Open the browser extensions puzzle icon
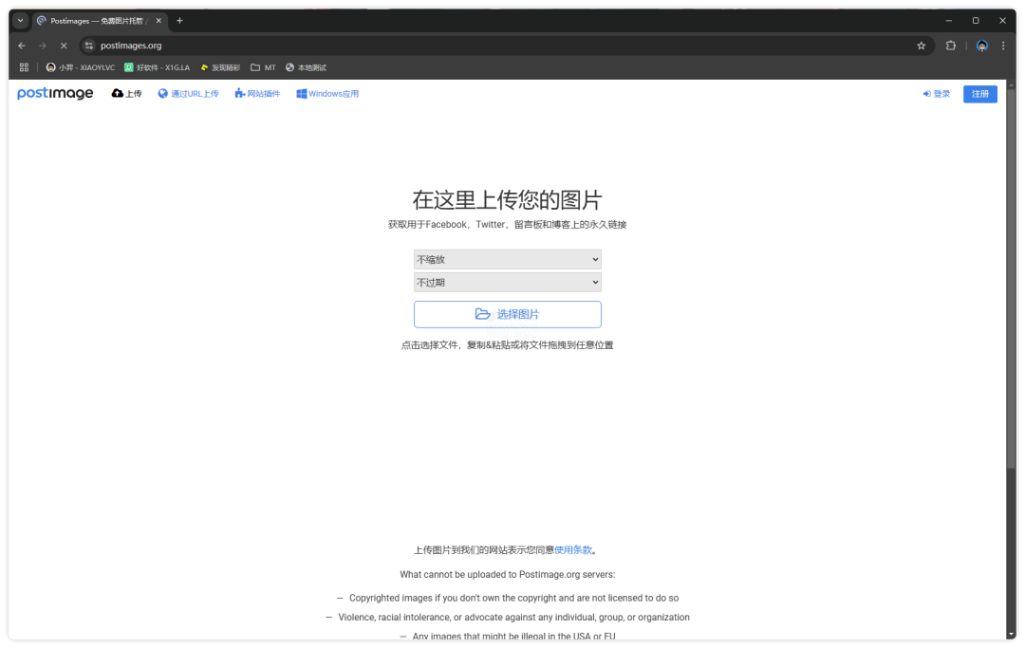Image resolution: width=1025 pixels, height=648 pixels. point(950,46)
